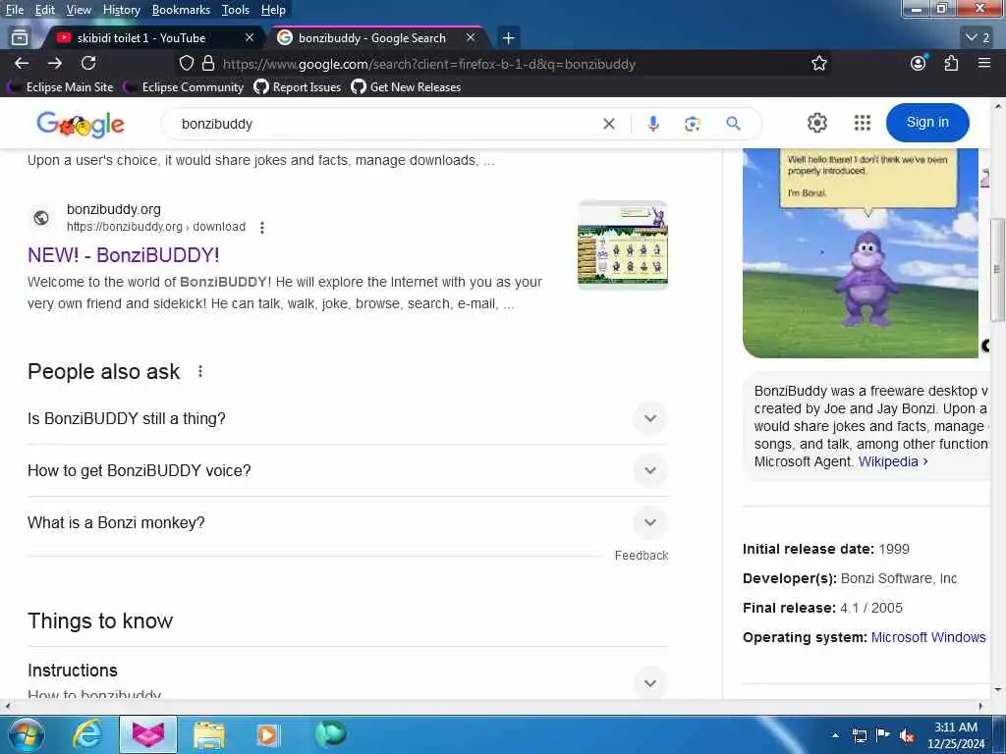
Task: Open Firefox View button
Action: click(20, 38)
